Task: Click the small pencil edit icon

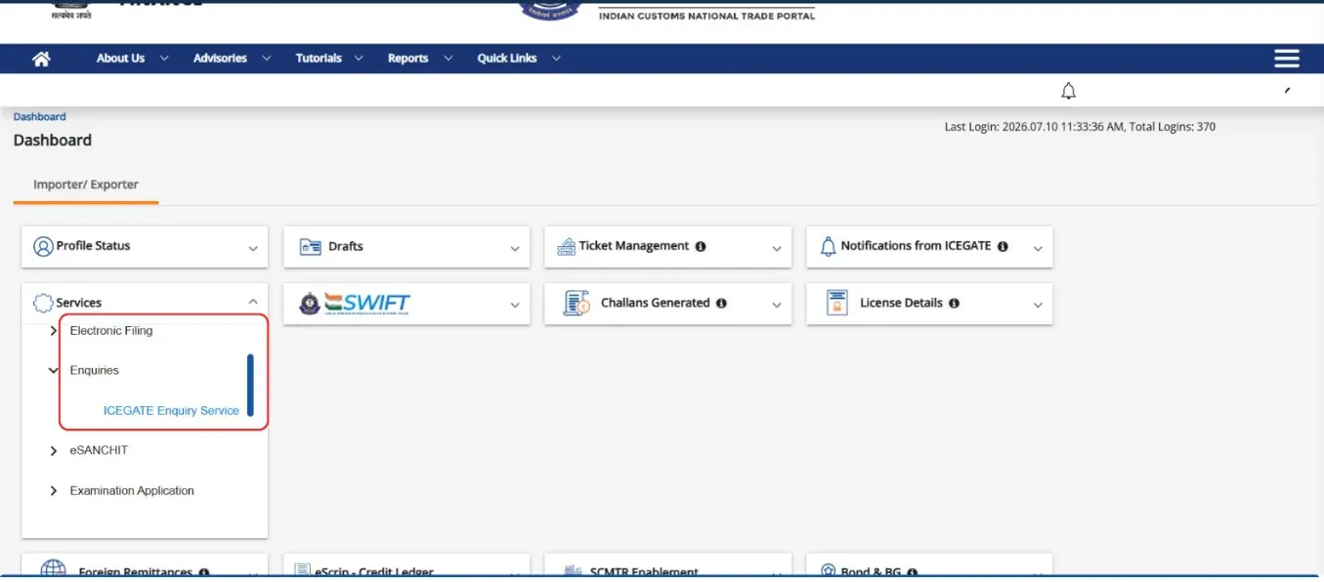Action: tap(1288, 90)
